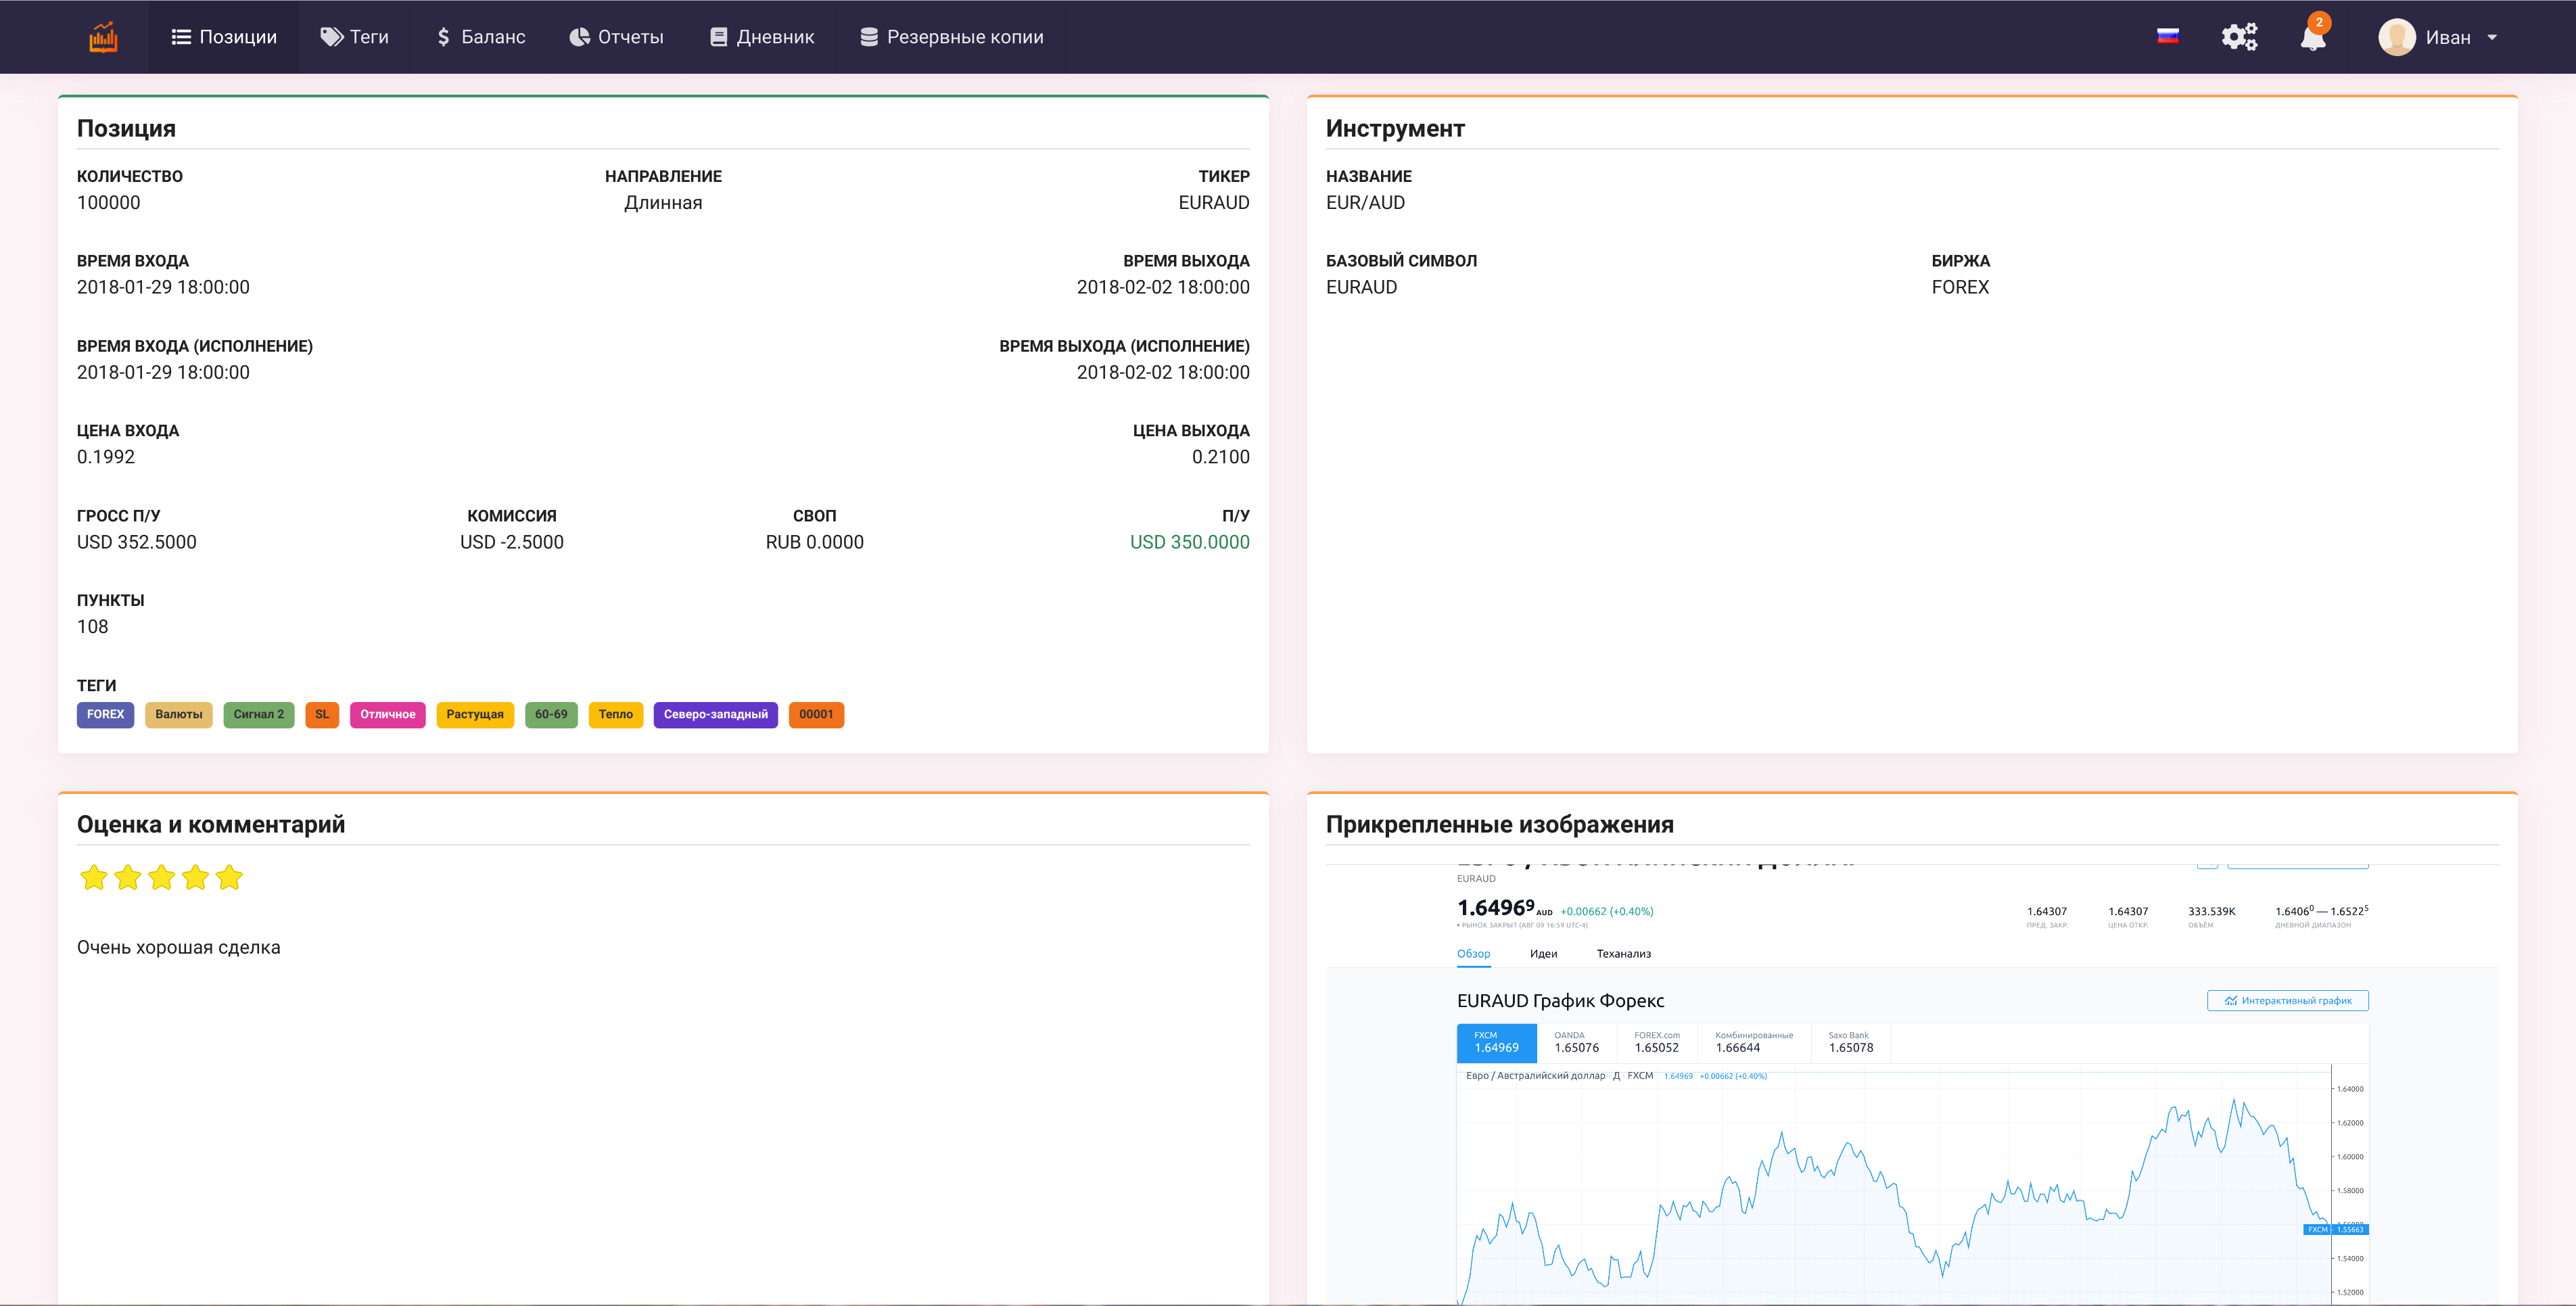The image size is (2576, 1306).
Task: Open notifications bell with badge
Action: coord(2312,37)
